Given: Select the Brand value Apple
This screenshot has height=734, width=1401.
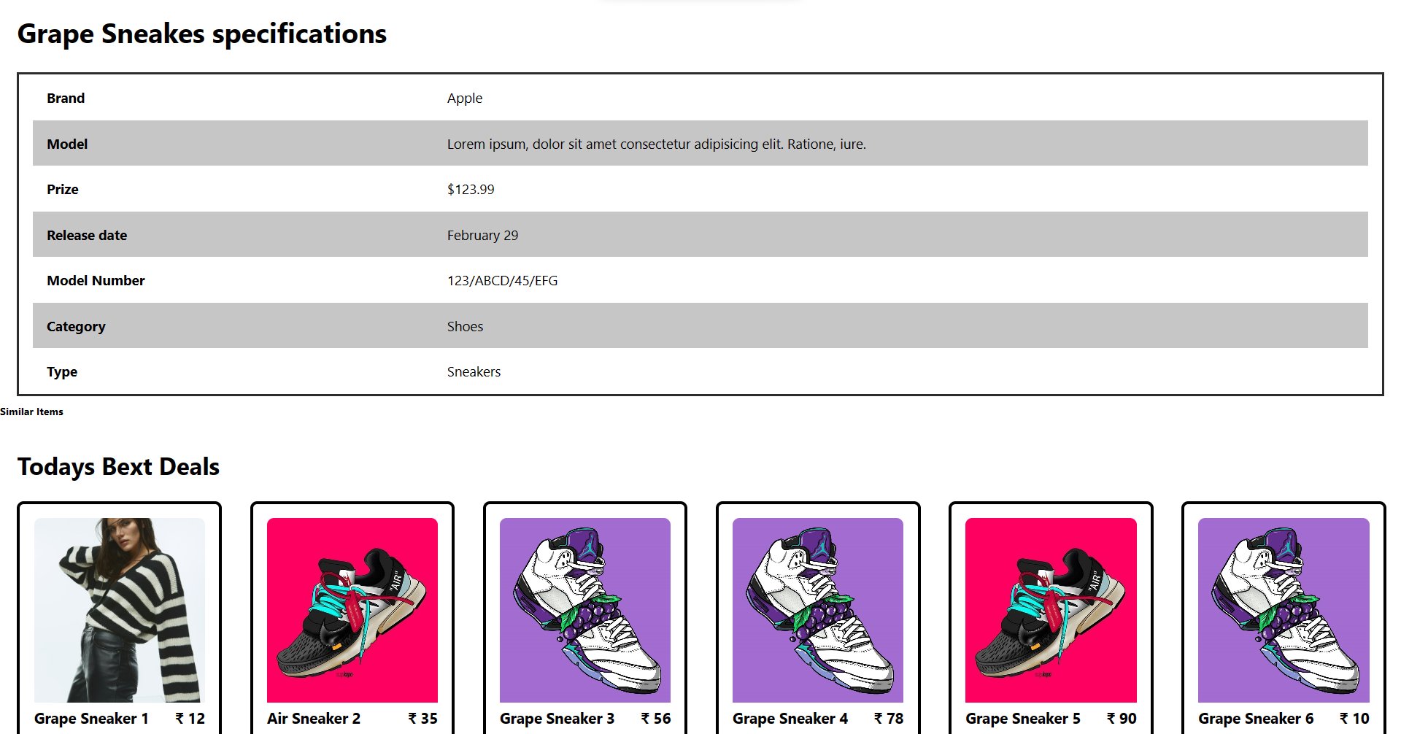Looking at the screenshot, I should (465, 98).
